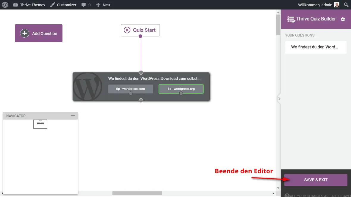Open the Customizer from admin bar

point(63,5)
